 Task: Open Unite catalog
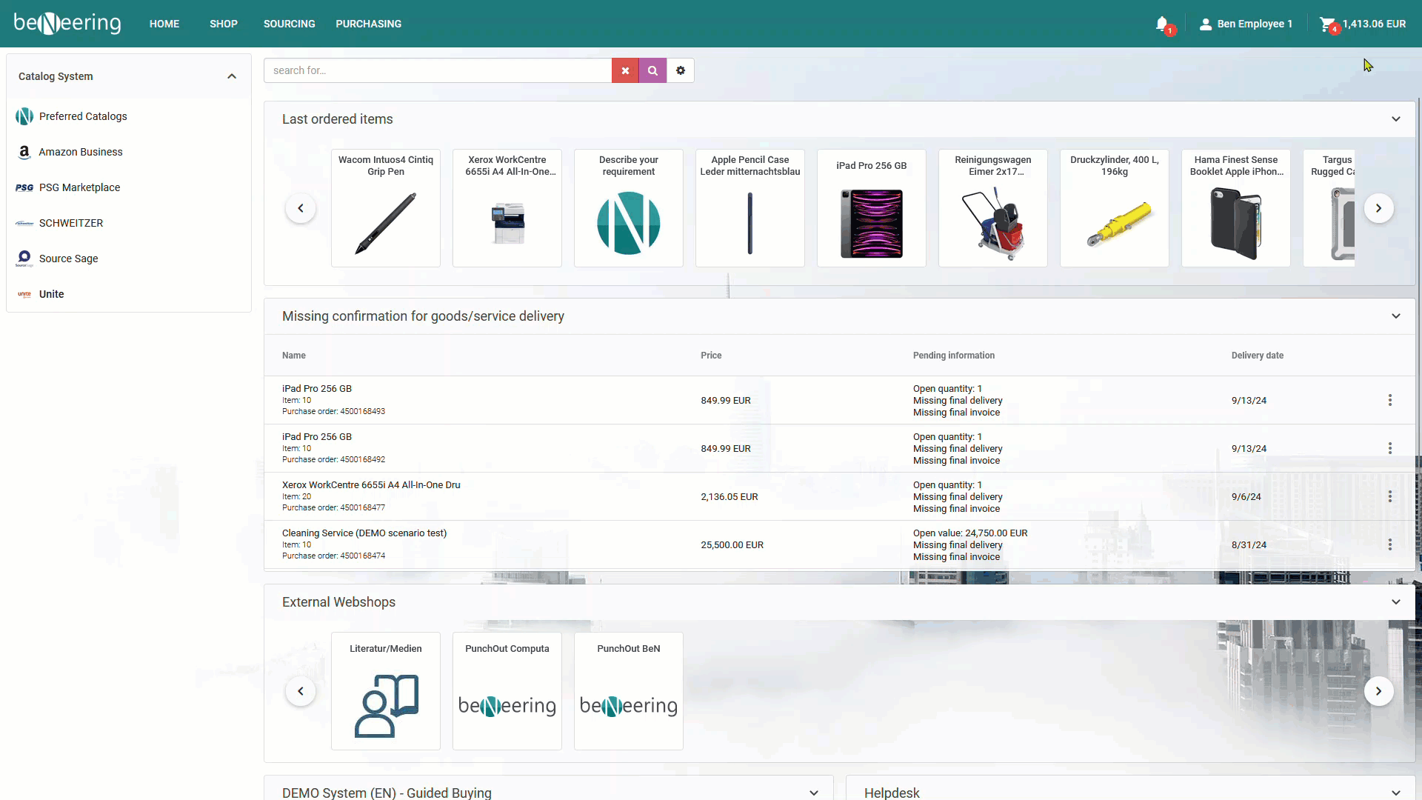[x=52, y=294]
